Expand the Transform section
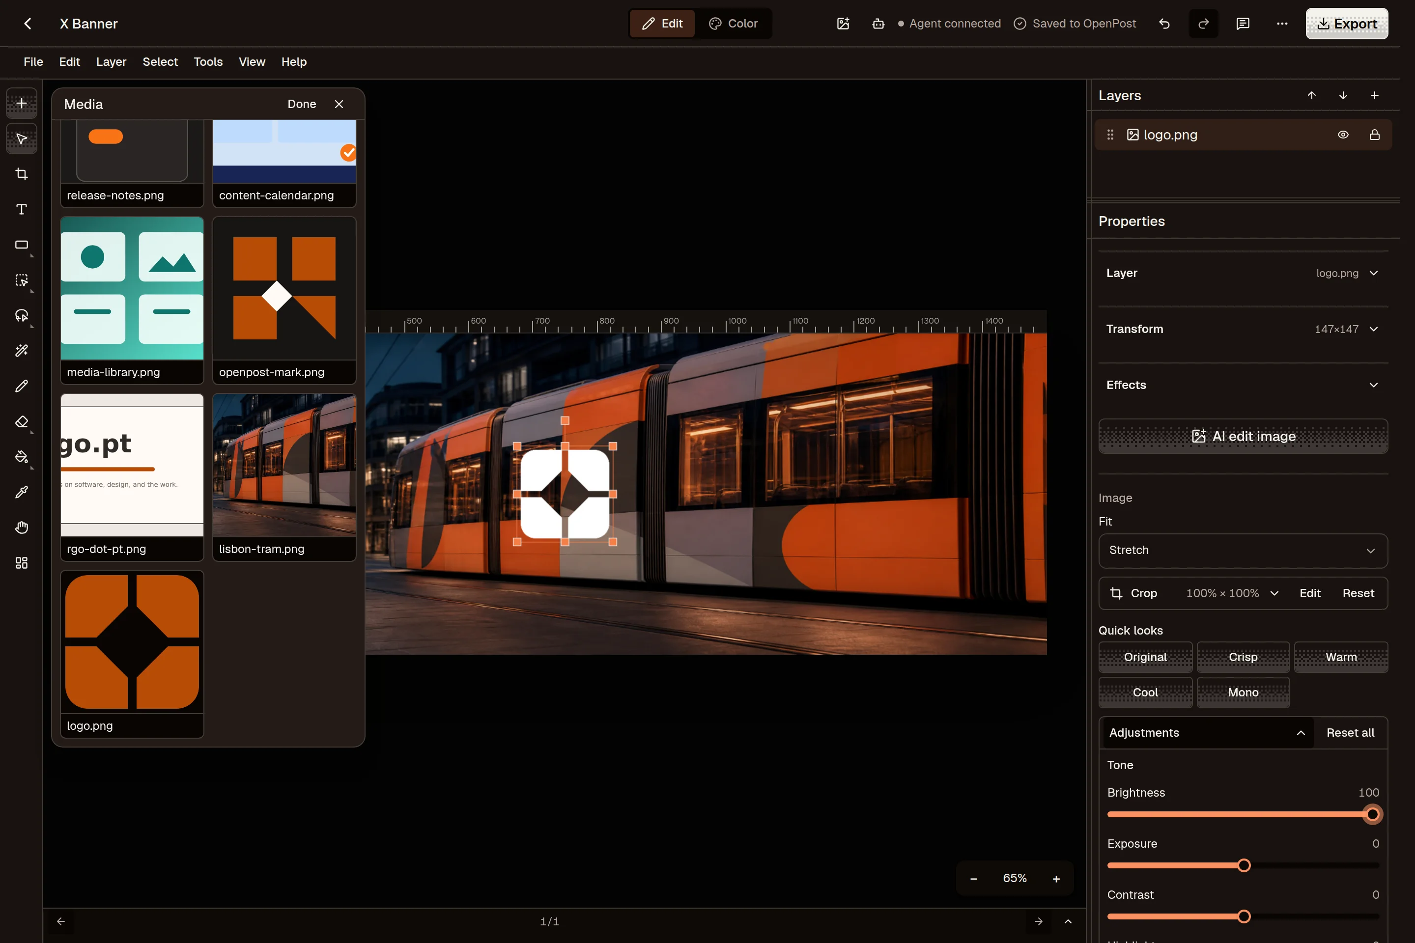 [x=1244, y=329]
